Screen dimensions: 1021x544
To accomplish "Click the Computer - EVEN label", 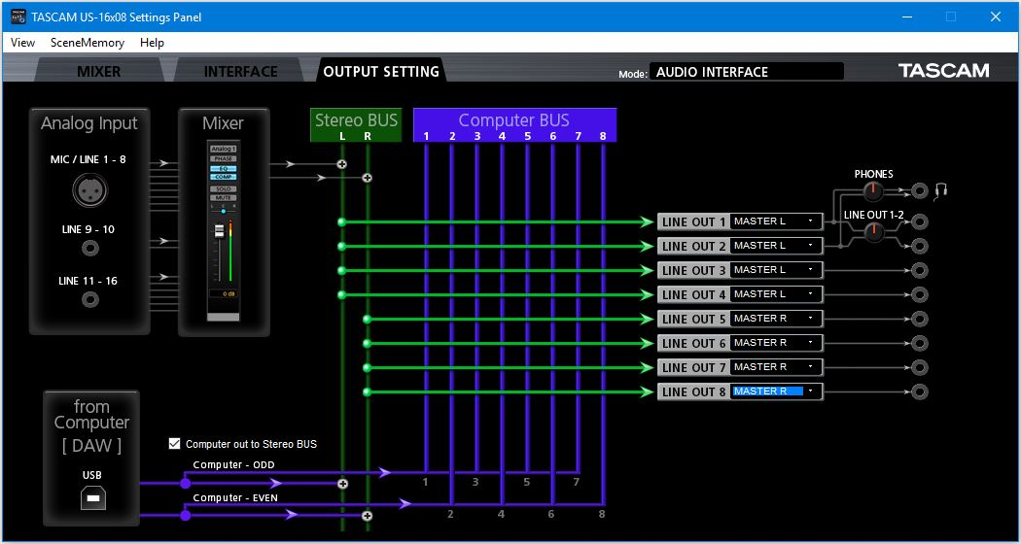I will 235,497.
